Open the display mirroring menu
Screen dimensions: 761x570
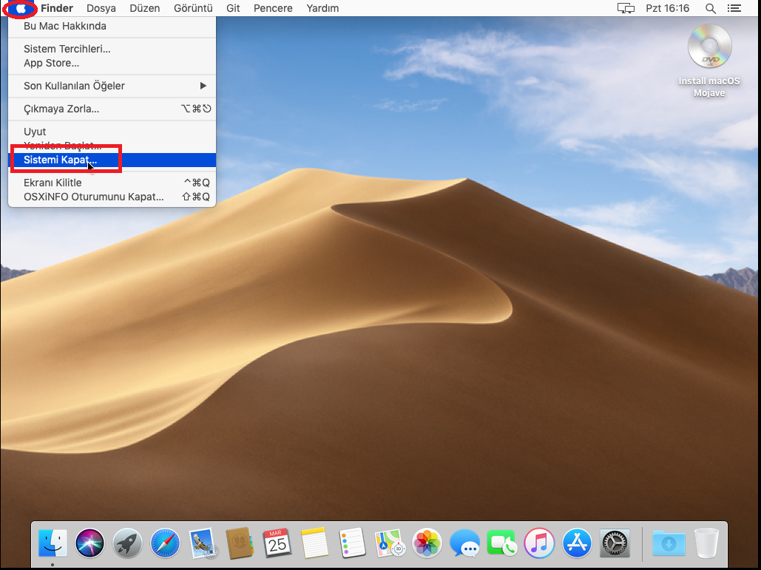626,8
